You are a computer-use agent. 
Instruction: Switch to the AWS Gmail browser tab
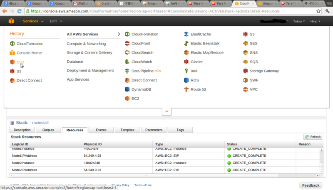[x=82, y=3]
